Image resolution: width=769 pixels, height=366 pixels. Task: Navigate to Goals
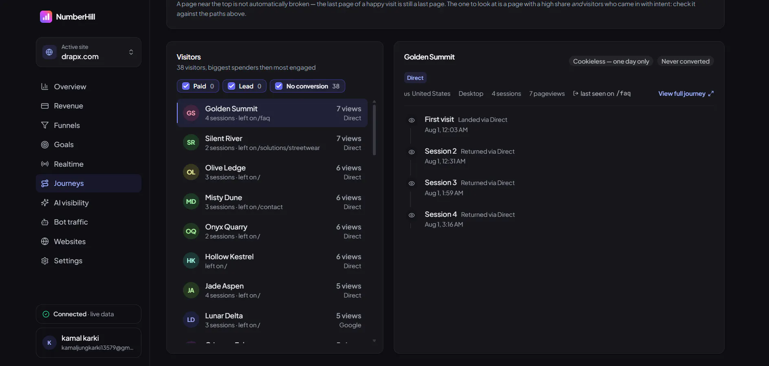pos(88,145)
